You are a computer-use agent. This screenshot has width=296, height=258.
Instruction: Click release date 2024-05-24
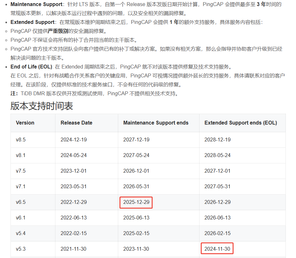tap(74, 155)
